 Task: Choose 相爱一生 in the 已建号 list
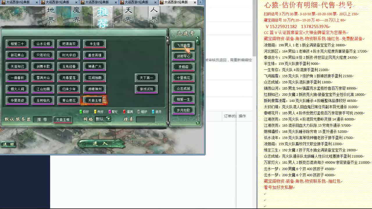point(183,100)
